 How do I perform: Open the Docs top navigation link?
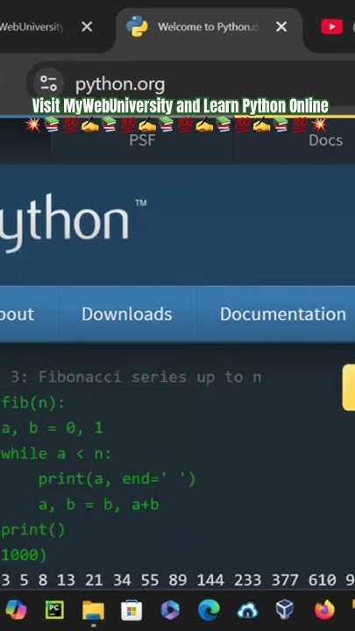coord(325,140)
